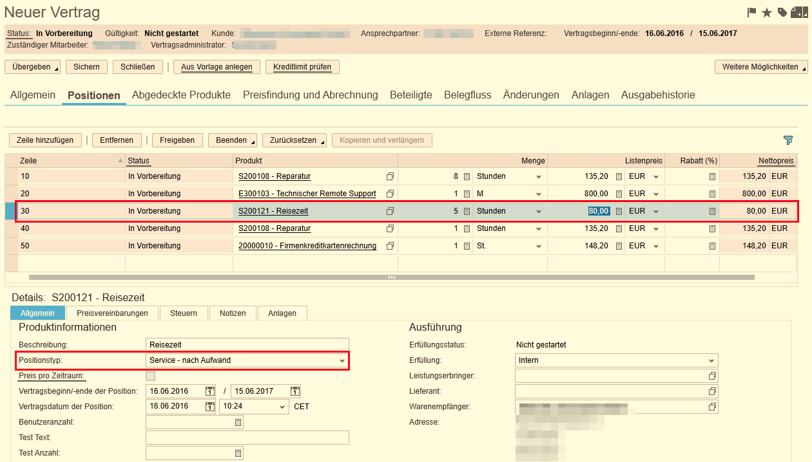812x462 pixels.
Task: Open discount calculator for Reisezeit row
Action: point(712,211)
